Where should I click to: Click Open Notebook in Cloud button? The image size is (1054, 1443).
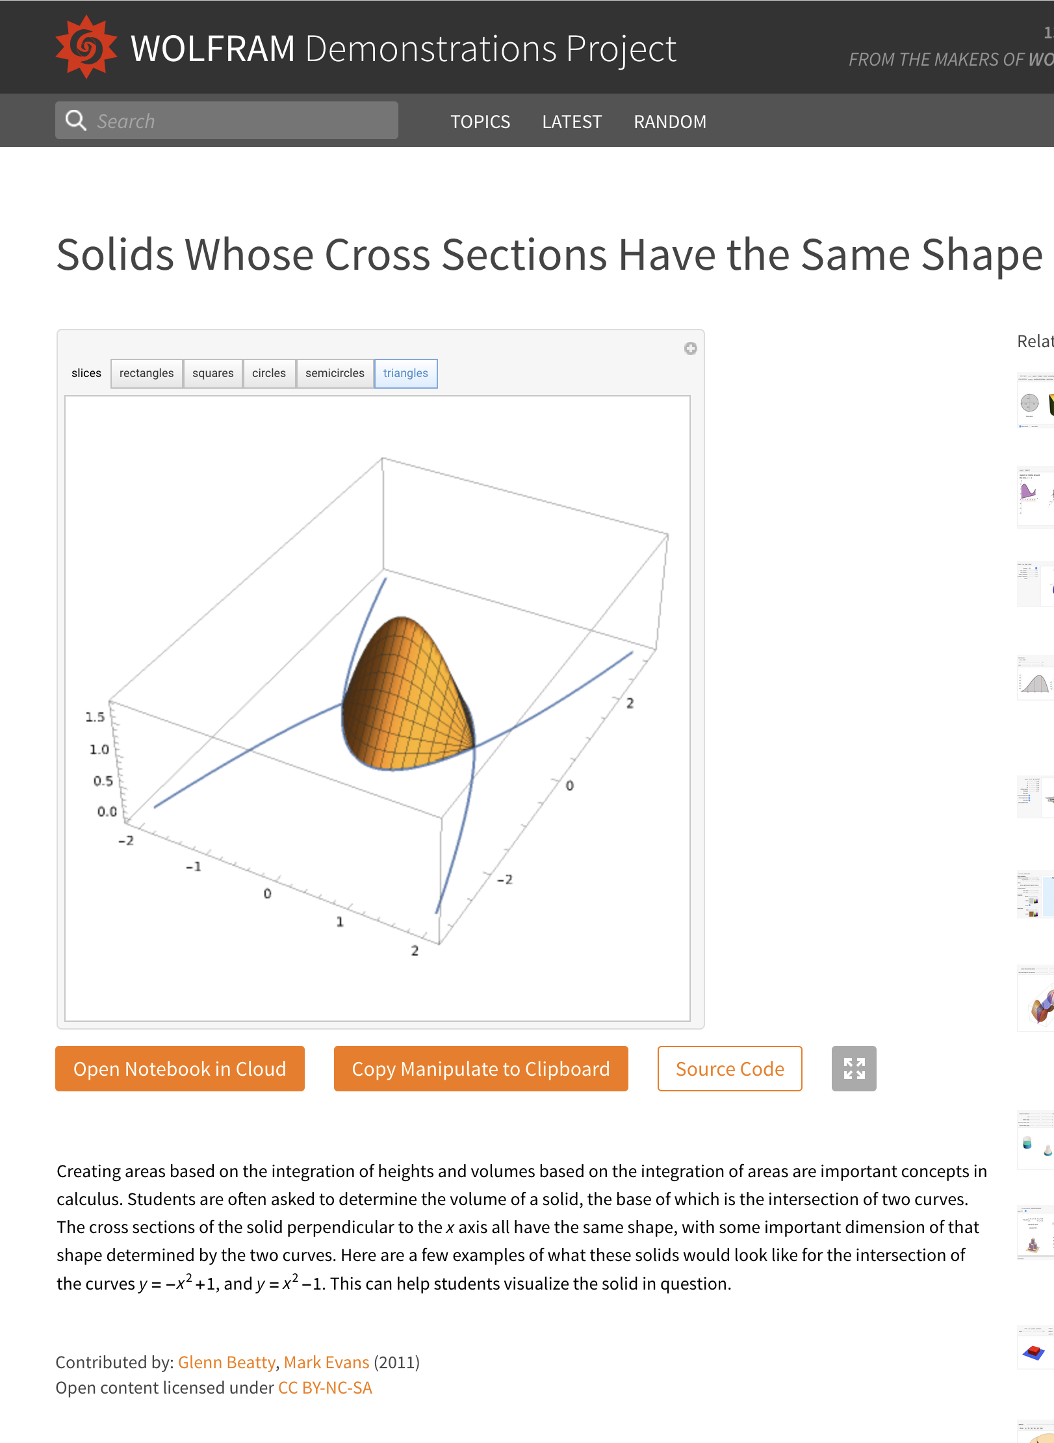click(x=180, y=1069)
